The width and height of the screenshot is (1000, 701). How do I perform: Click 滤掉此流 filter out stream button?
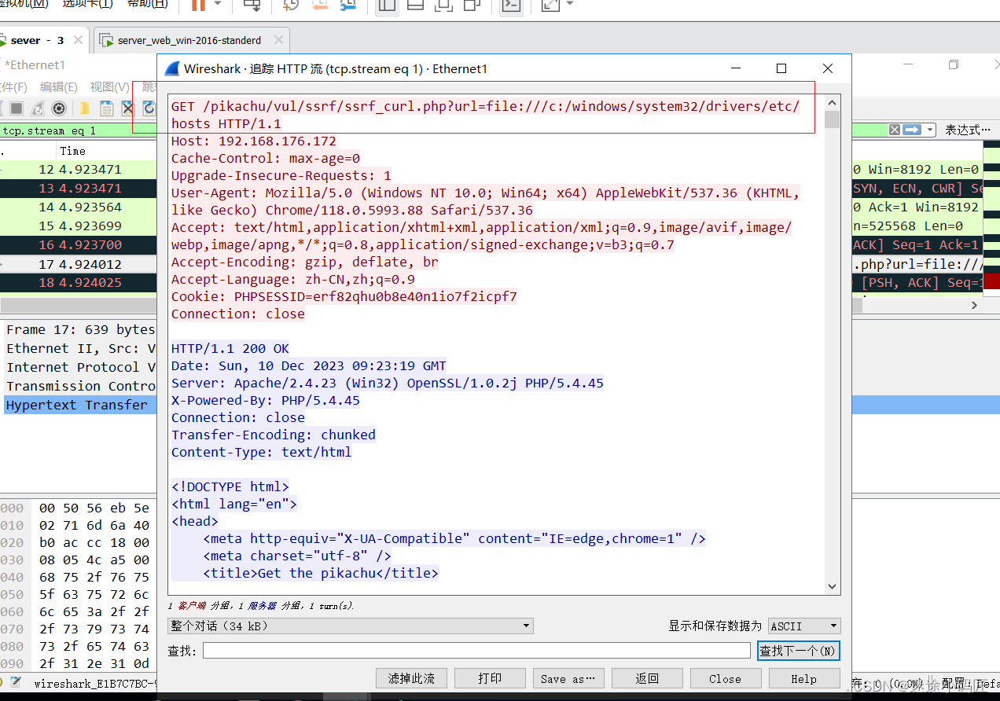pyautogui.click(x=411, y=678)
